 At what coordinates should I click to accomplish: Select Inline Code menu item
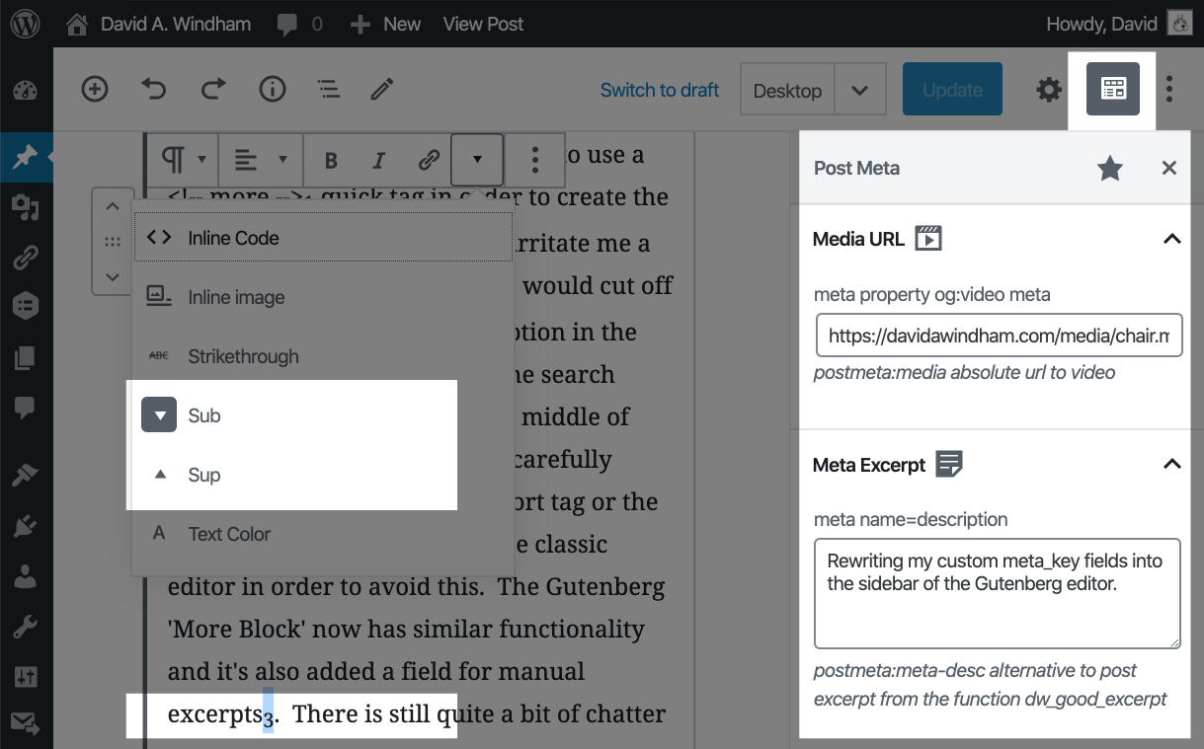pyautogui.click(x=323, y=238)
